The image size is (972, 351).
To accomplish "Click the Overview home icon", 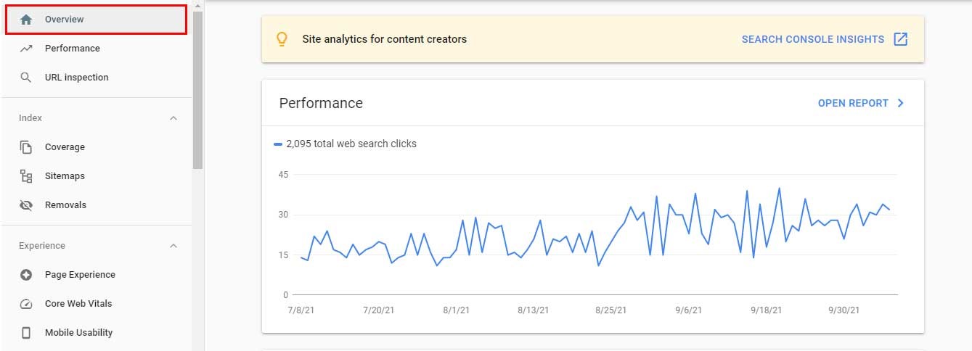I will click(26, 20).
